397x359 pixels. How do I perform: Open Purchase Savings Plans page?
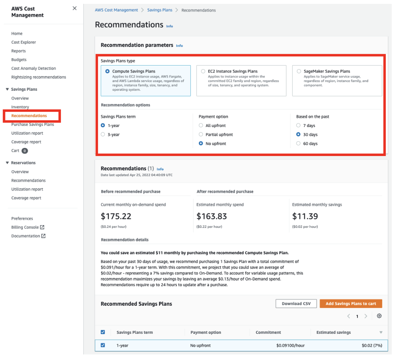tap(33, 125)
